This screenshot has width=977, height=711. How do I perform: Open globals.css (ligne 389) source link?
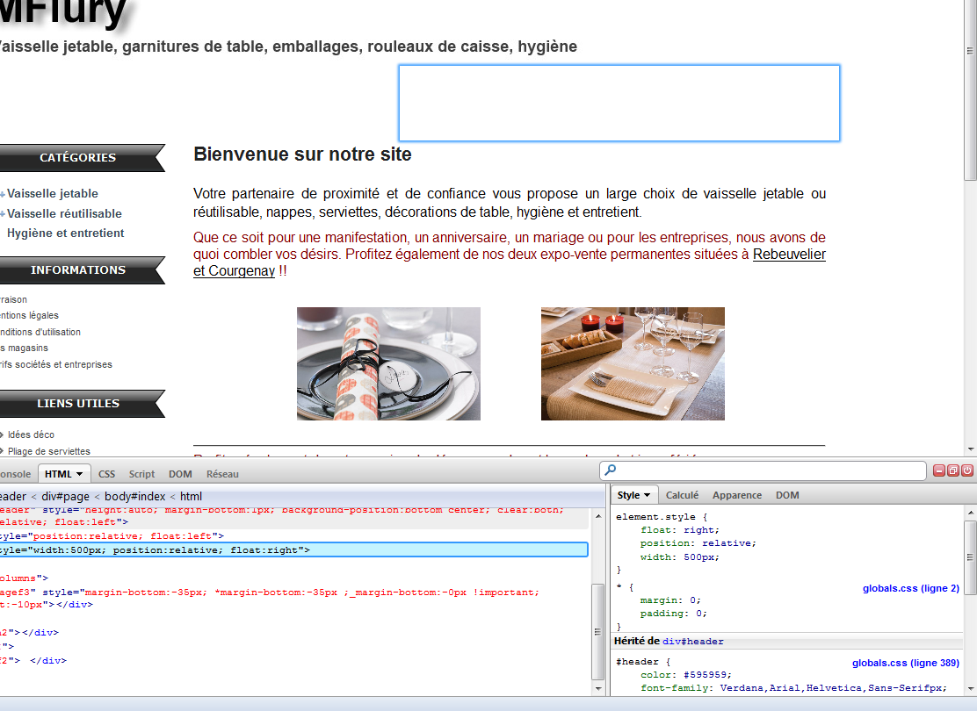click(906, 663)
